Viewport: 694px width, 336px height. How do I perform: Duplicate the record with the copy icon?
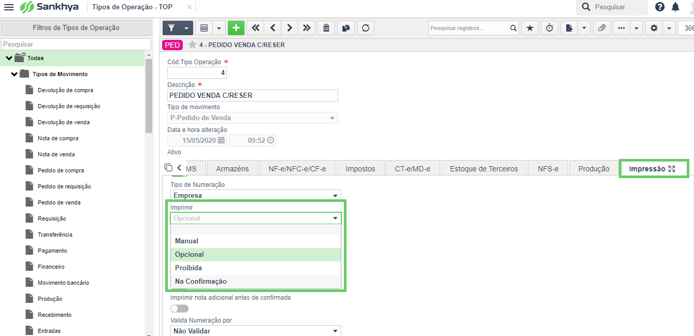tap(345, 28)
